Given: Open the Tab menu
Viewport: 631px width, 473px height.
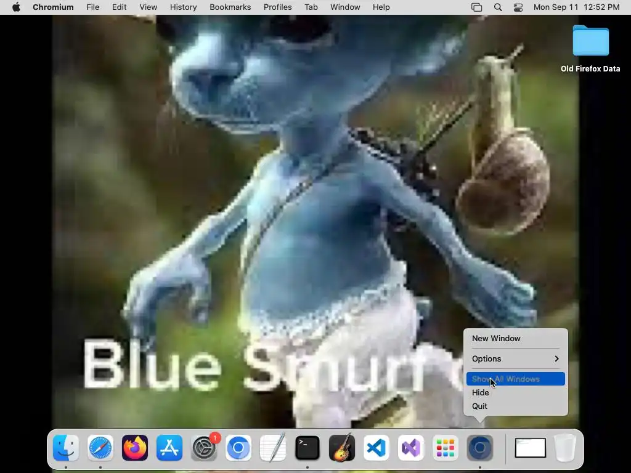Looking at the screenshot, I should pyautogui.click(x=311, y=7).
